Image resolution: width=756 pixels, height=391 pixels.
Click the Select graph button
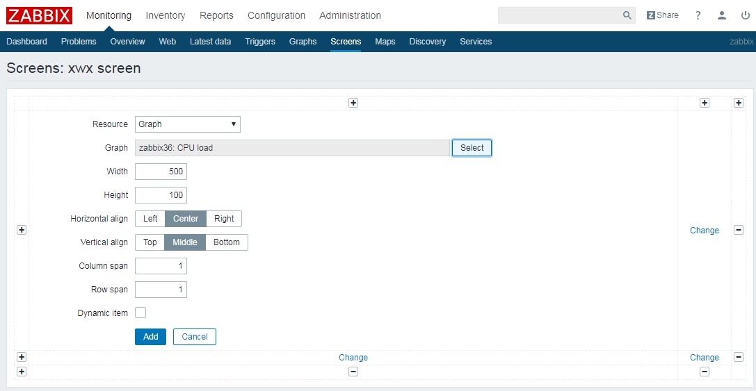click(472, 148)
